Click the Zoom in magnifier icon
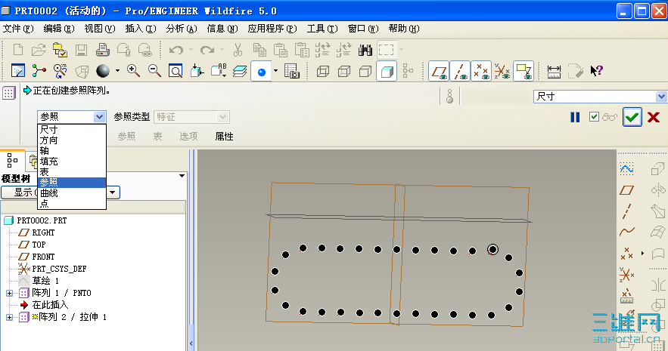Image resolution: width=668 pixels, height=351 pixels. 133,71
